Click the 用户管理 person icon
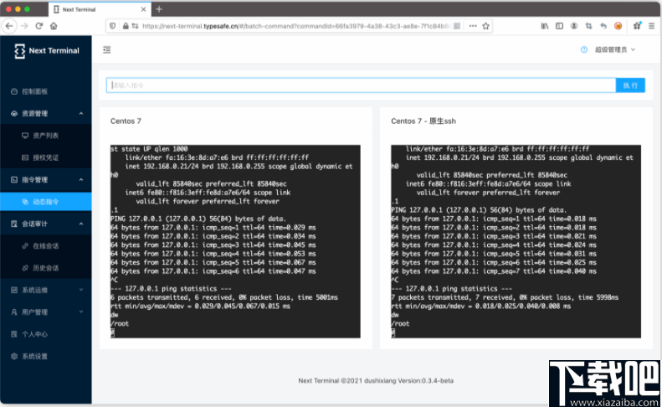Image resolution: width=662 pixels, height=407 pixels. (14, 312)
